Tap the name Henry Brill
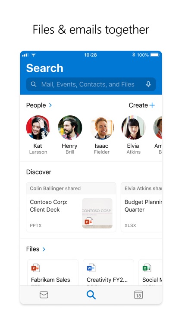182x324 pixels. tap(69, 149)
